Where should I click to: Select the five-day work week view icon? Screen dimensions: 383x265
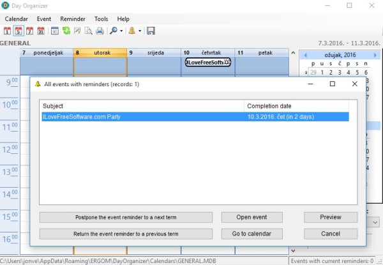19,31
